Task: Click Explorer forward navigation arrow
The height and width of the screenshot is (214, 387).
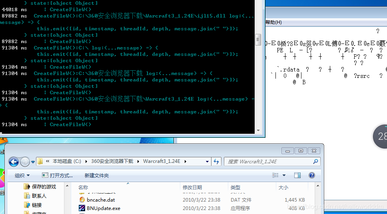Action: click(x=25, y=162)
